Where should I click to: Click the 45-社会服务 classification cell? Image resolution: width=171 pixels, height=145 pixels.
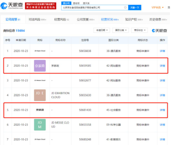114,110
